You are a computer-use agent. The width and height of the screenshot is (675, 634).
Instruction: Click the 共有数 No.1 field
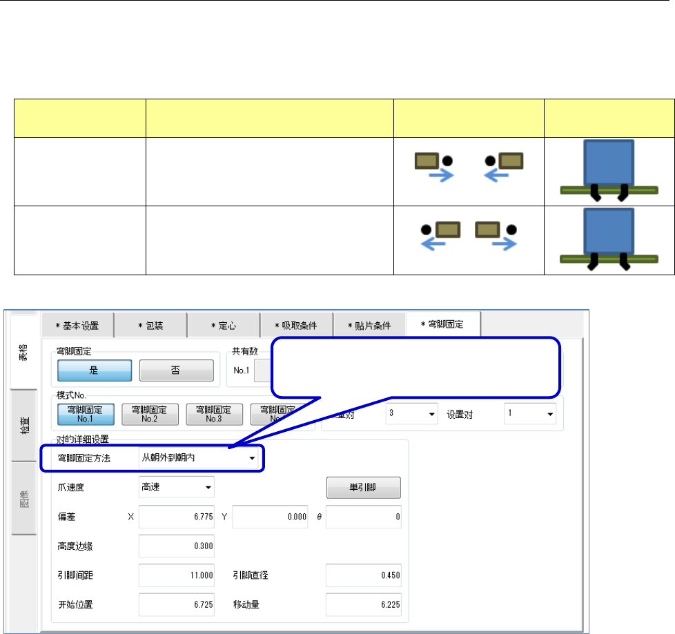pos(262,370)
